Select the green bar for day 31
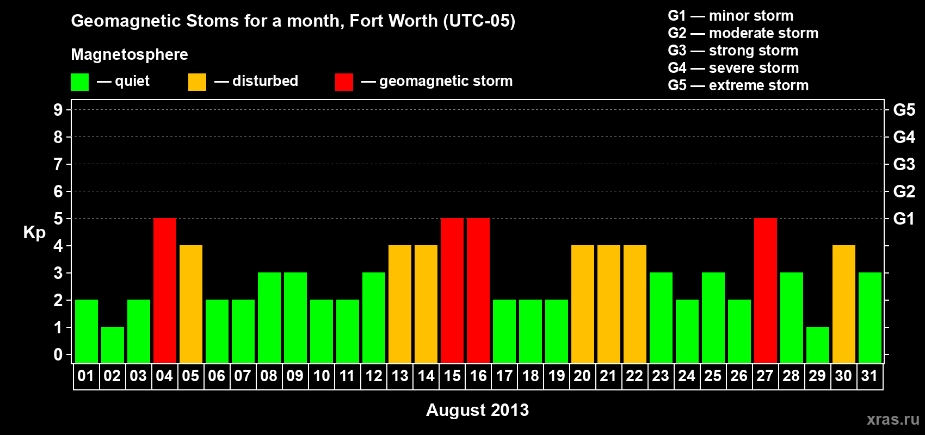Screen dimensions: 925x435 click(x=870, y=318)
